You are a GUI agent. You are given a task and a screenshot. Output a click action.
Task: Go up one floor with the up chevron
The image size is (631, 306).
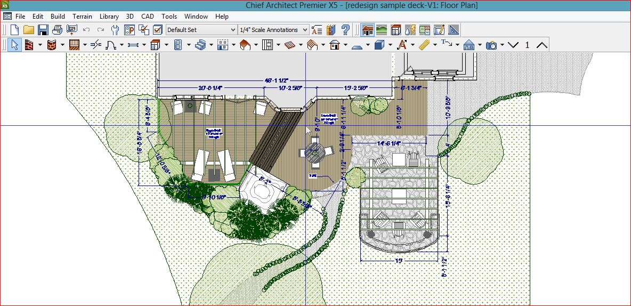click(542, 45)
